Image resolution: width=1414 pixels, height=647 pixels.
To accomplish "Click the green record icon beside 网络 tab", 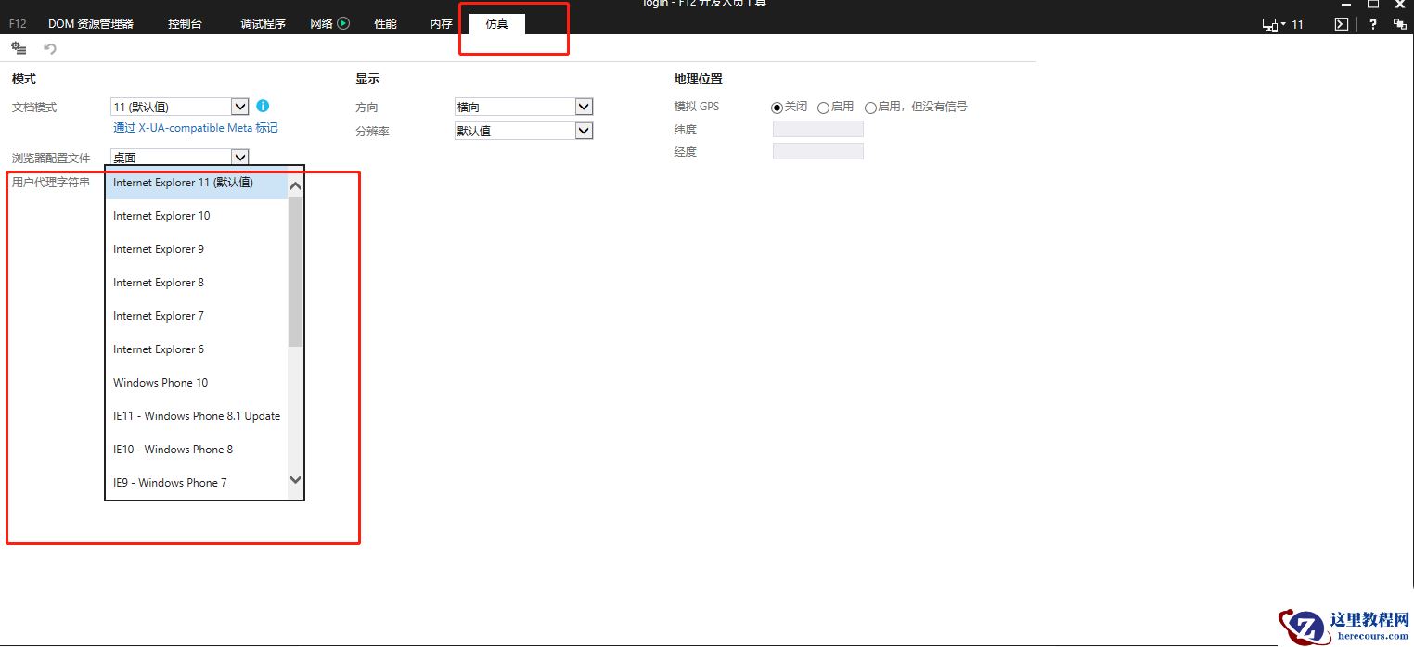I will tap(343, 23).
